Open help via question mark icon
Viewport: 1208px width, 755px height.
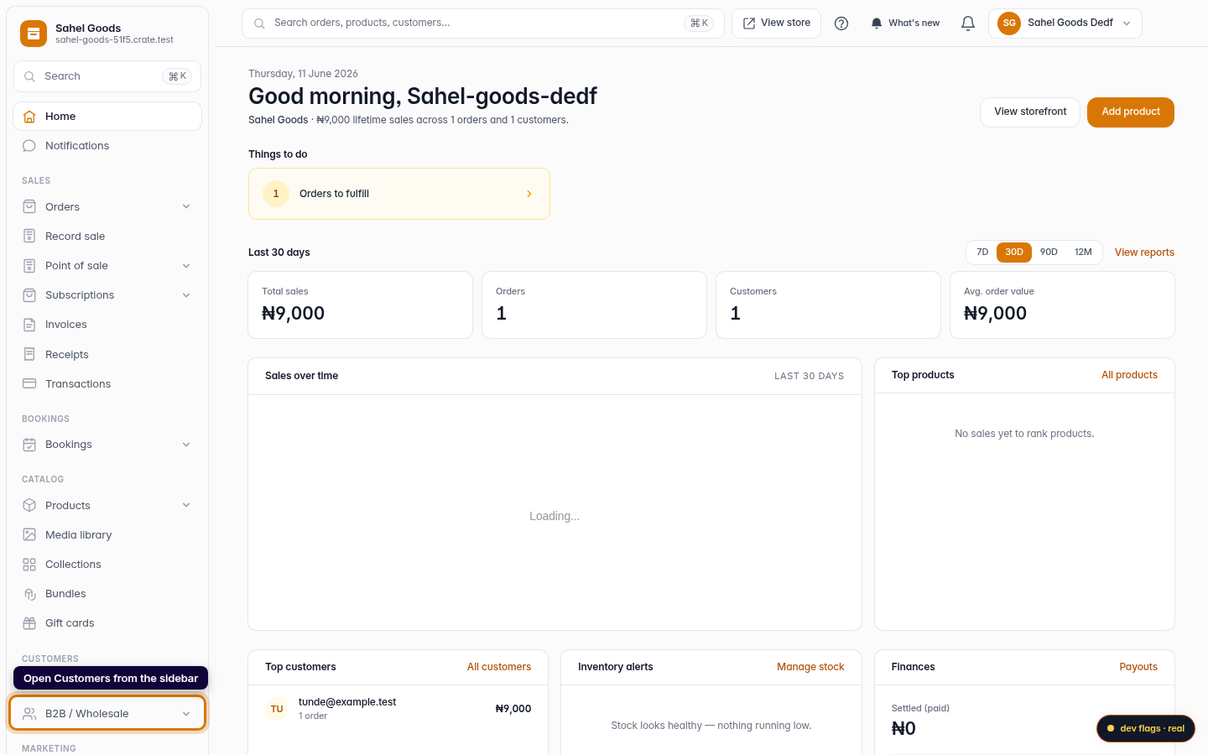(841, 23)
